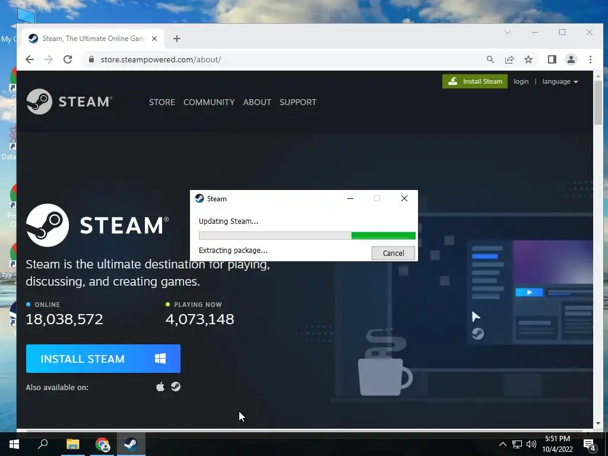Open the taskbar search
This screenshot has width=608, height=456.
click(x=43, y=444)
